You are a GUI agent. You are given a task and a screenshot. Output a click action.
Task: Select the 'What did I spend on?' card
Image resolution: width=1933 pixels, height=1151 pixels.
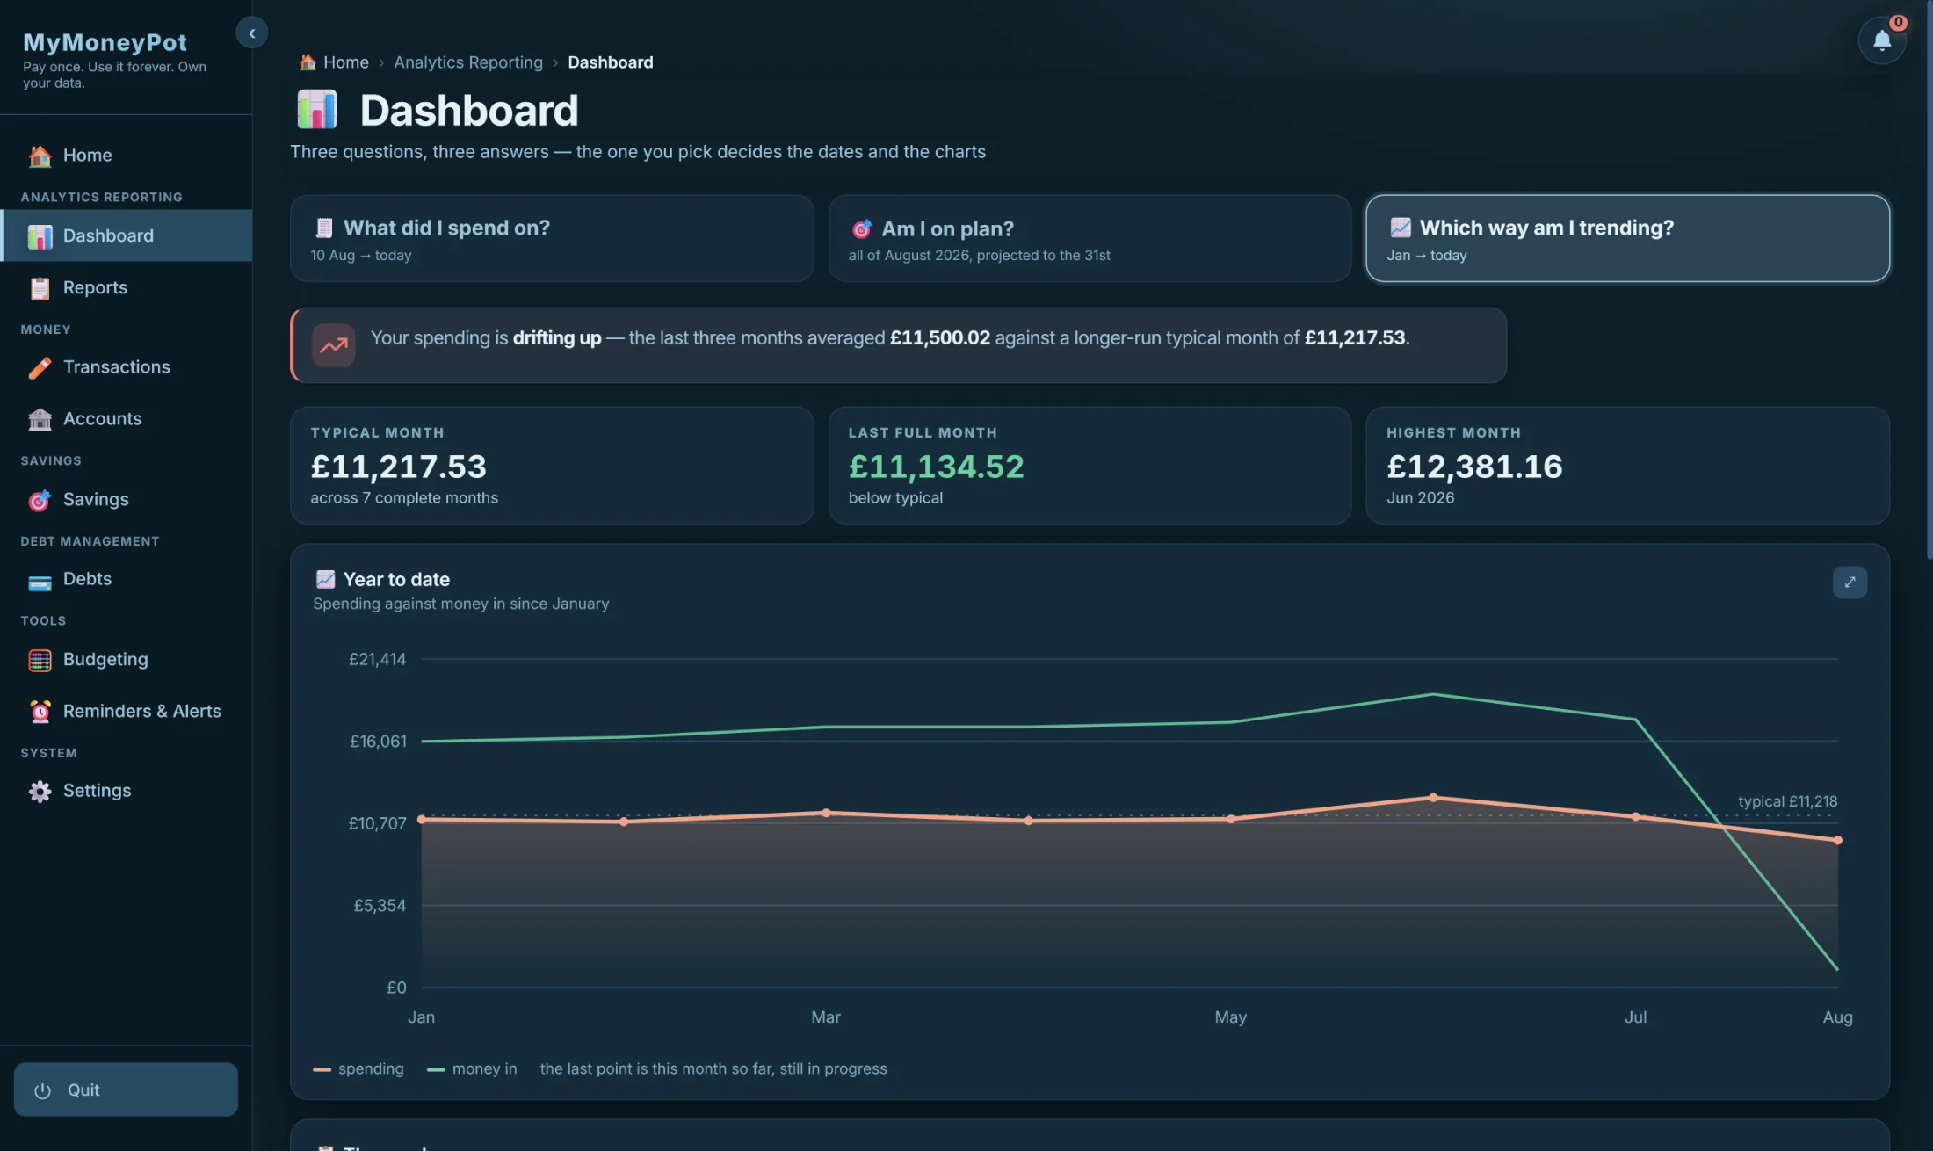point(552,238)
